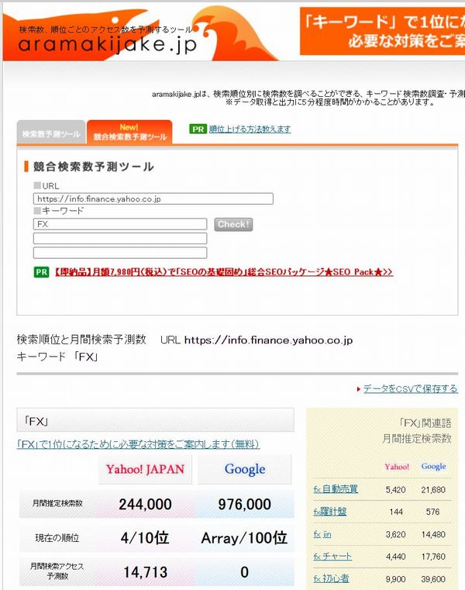Select Yahoo monthly search value 244,000

tap(145, 504)
